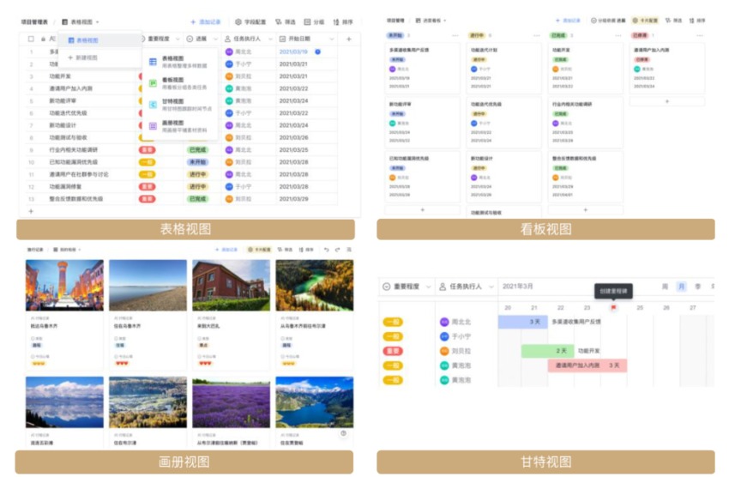Image resolution: width=741 pixels, height=477 pixels.
Task: Switch Gantt scale to 月 view
Action: tap(681, 287)
